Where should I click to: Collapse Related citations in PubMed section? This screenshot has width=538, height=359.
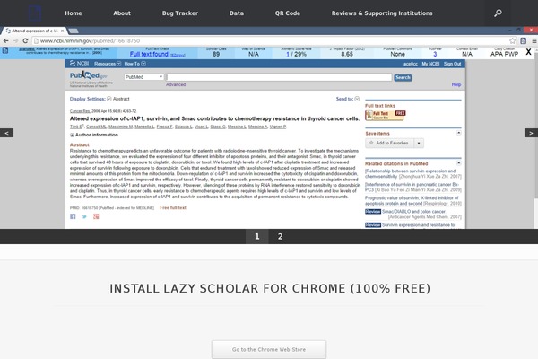tap(459, 163)
